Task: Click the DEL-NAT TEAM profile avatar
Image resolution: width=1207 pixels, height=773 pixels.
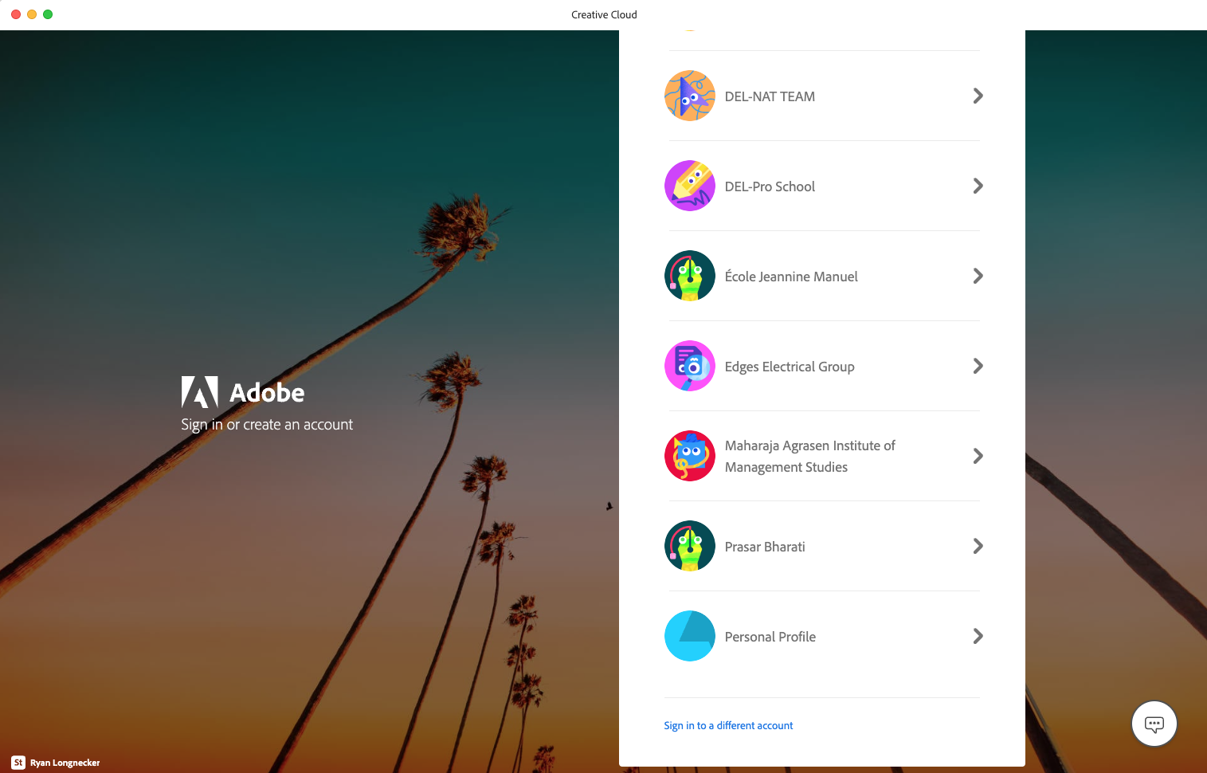Action: (x=689, y=96)
